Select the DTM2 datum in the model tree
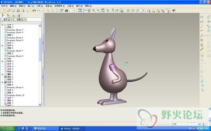 pyautogui.click(x=9, y=59)
